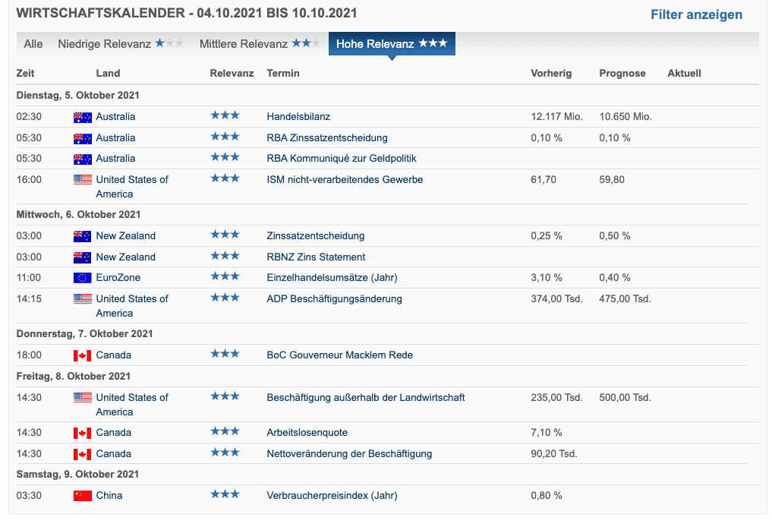This screenshot has height=527, width=772.
Task: Select the New Zealand flag beside Zinssatzentscheidung
Action: click(x=83, y=235)
